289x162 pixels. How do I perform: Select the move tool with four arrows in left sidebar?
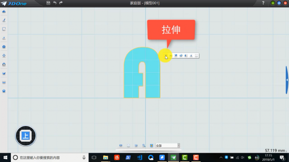click(4, 56)
